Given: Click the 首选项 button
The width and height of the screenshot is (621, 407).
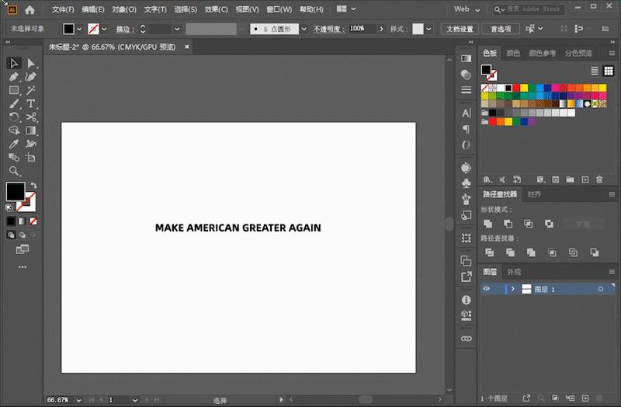Looking at the screenshot, I should pyautogui.click(x=501, y=29).
